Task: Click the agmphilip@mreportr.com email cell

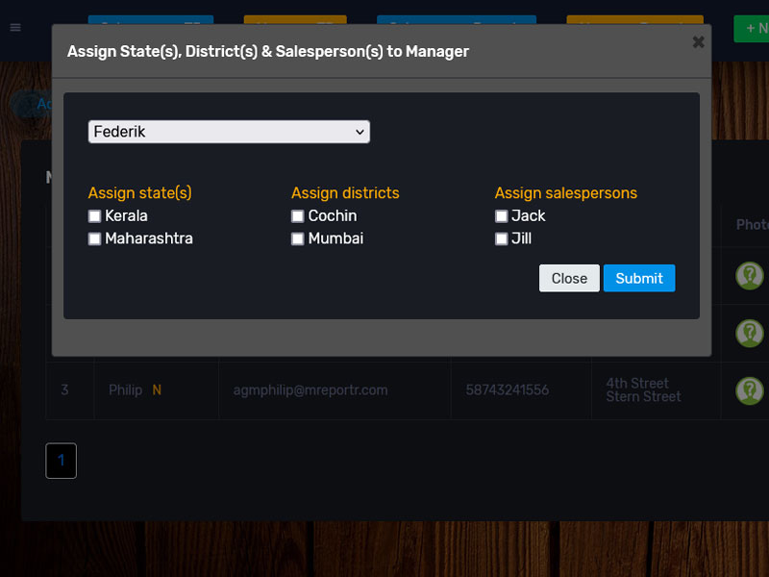Action: [x=310, y=390]
